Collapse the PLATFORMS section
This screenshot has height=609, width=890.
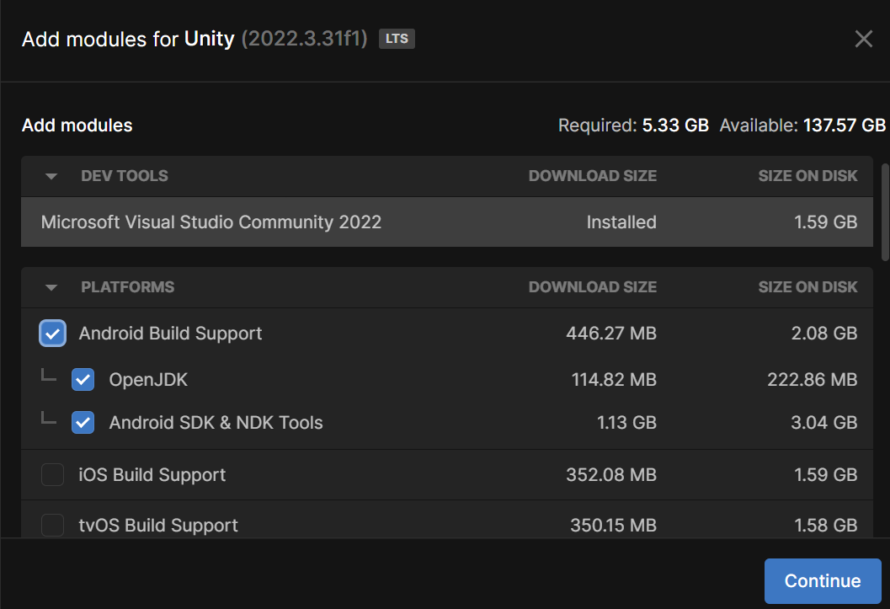point(51,287)
